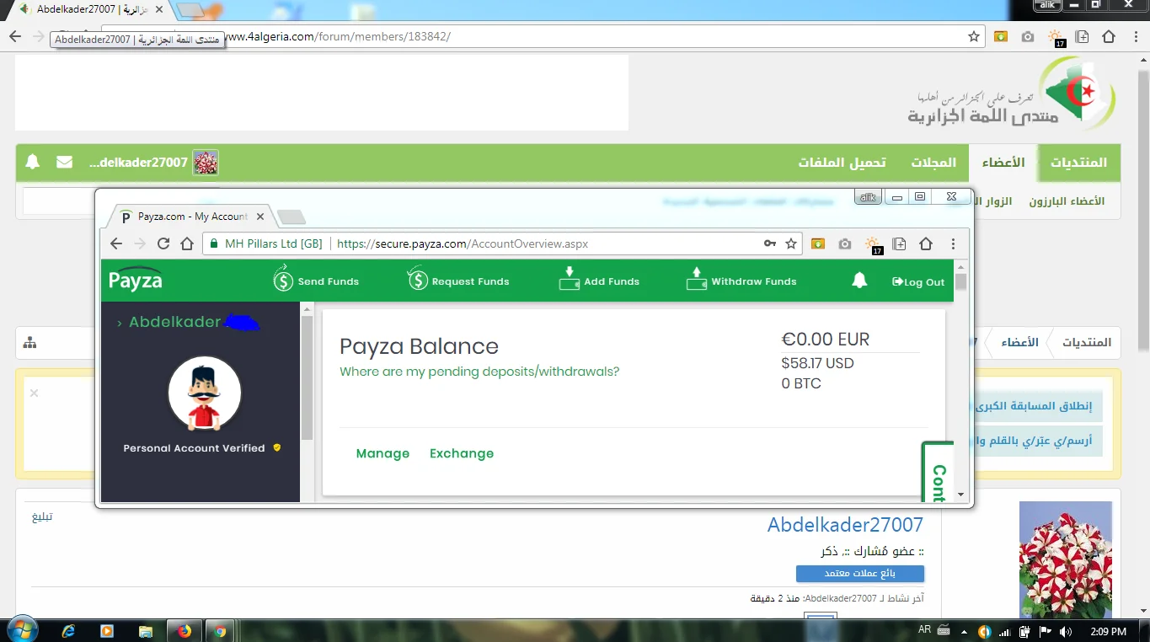1150x642 pixels.
Task: Open Payza Chrome three-dot menu
Action: 953,243
